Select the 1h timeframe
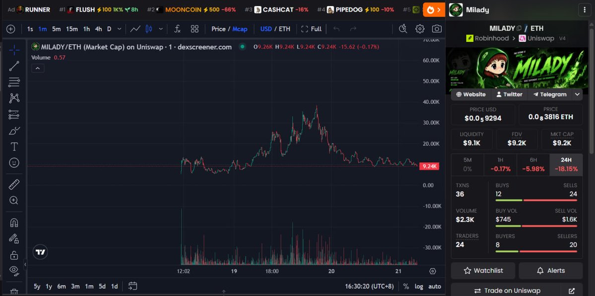This screenshot has height=296, width=595. click(86, 29)
